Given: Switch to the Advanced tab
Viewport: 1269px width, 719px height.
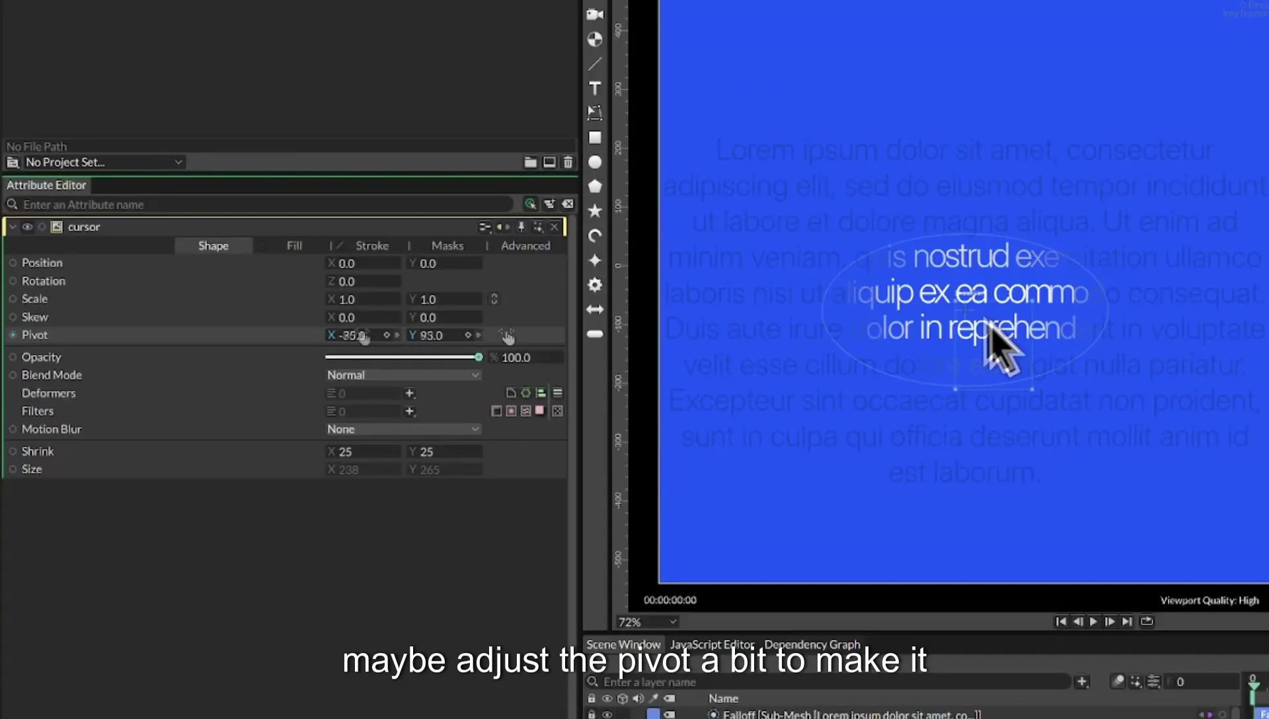Looking at the screenshot, I should pyautogui.click(x=525, y=245).
